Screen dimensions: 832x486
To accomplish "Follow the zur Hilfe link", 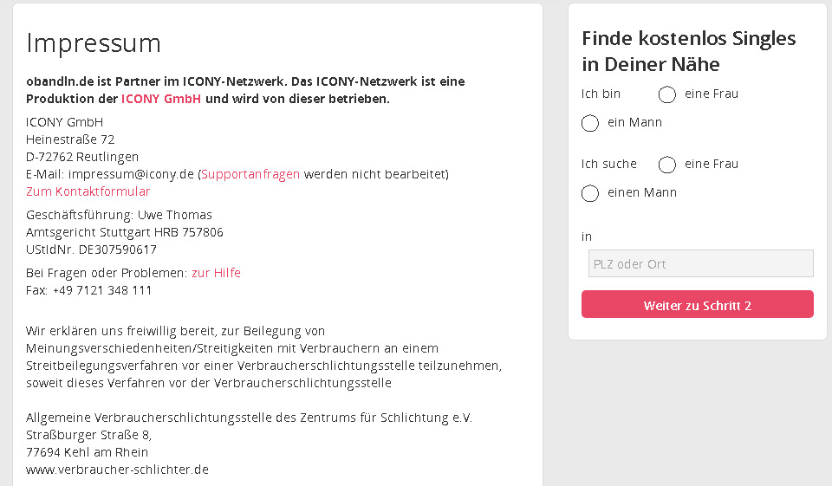I will [x=216, y=273].
